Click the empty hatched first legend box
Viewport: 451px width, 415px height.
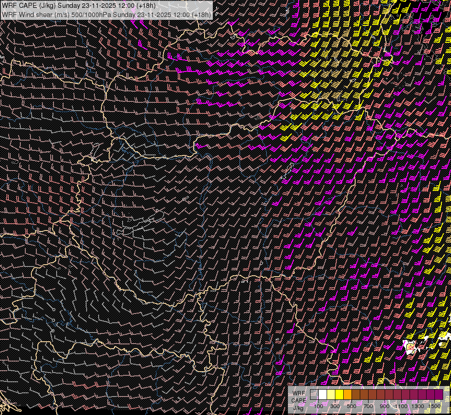pyautogui.click(x=315, y=395)
